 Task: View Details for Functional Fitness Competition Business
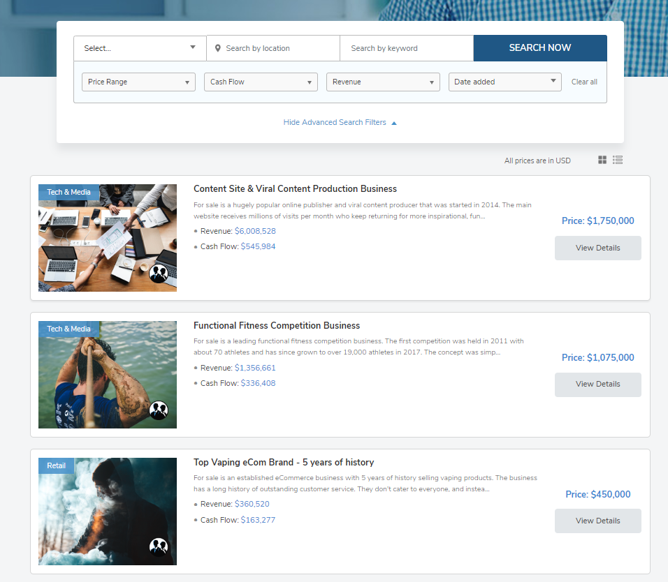(x=597, y=385)
